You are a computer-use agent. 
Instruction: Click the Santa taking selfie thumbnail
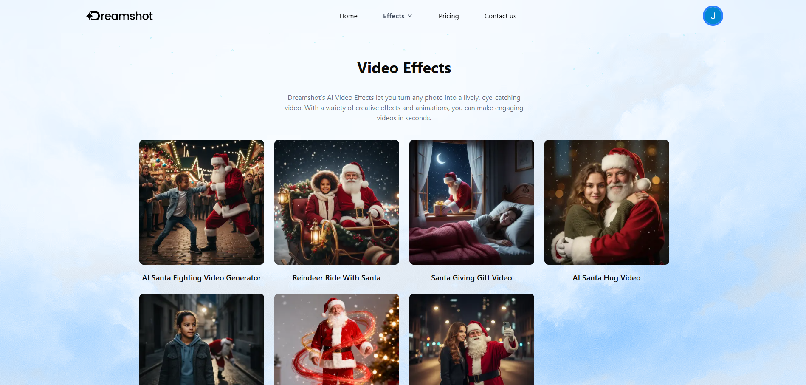[471, 339]
